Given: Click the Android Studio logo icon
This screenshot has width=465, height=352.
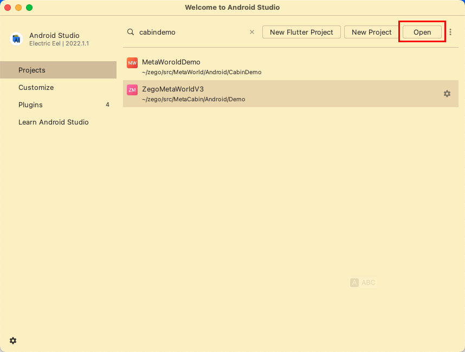Looking at the screenshot, I should click(16, 39).
